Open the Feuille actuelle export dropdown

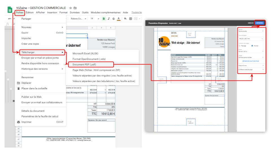point(251,31)
